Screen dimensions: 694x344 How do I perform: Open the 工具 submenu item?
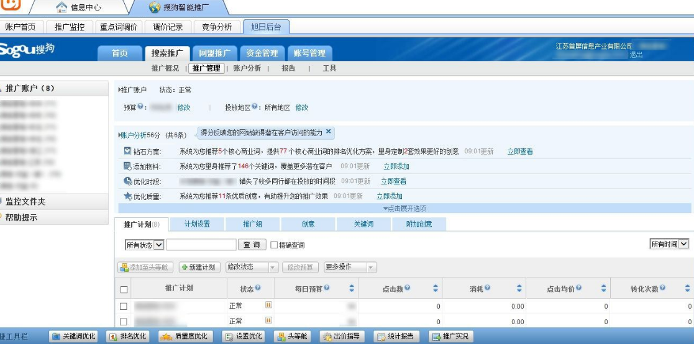[329, 68]
